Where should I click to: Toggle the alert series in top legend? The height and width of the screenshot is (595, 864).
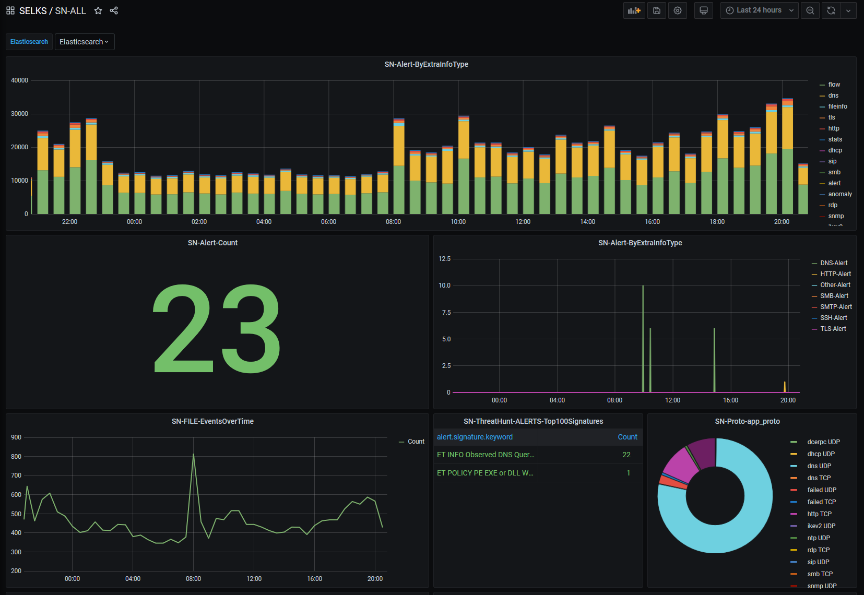(x=834, y=183)
